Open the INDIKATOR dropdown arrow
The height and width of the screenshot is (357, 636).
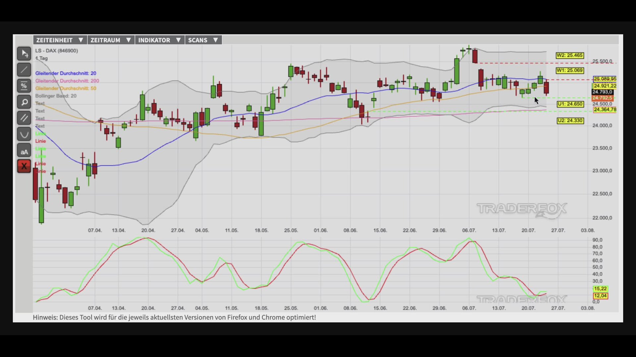click(x=178, y=40)
